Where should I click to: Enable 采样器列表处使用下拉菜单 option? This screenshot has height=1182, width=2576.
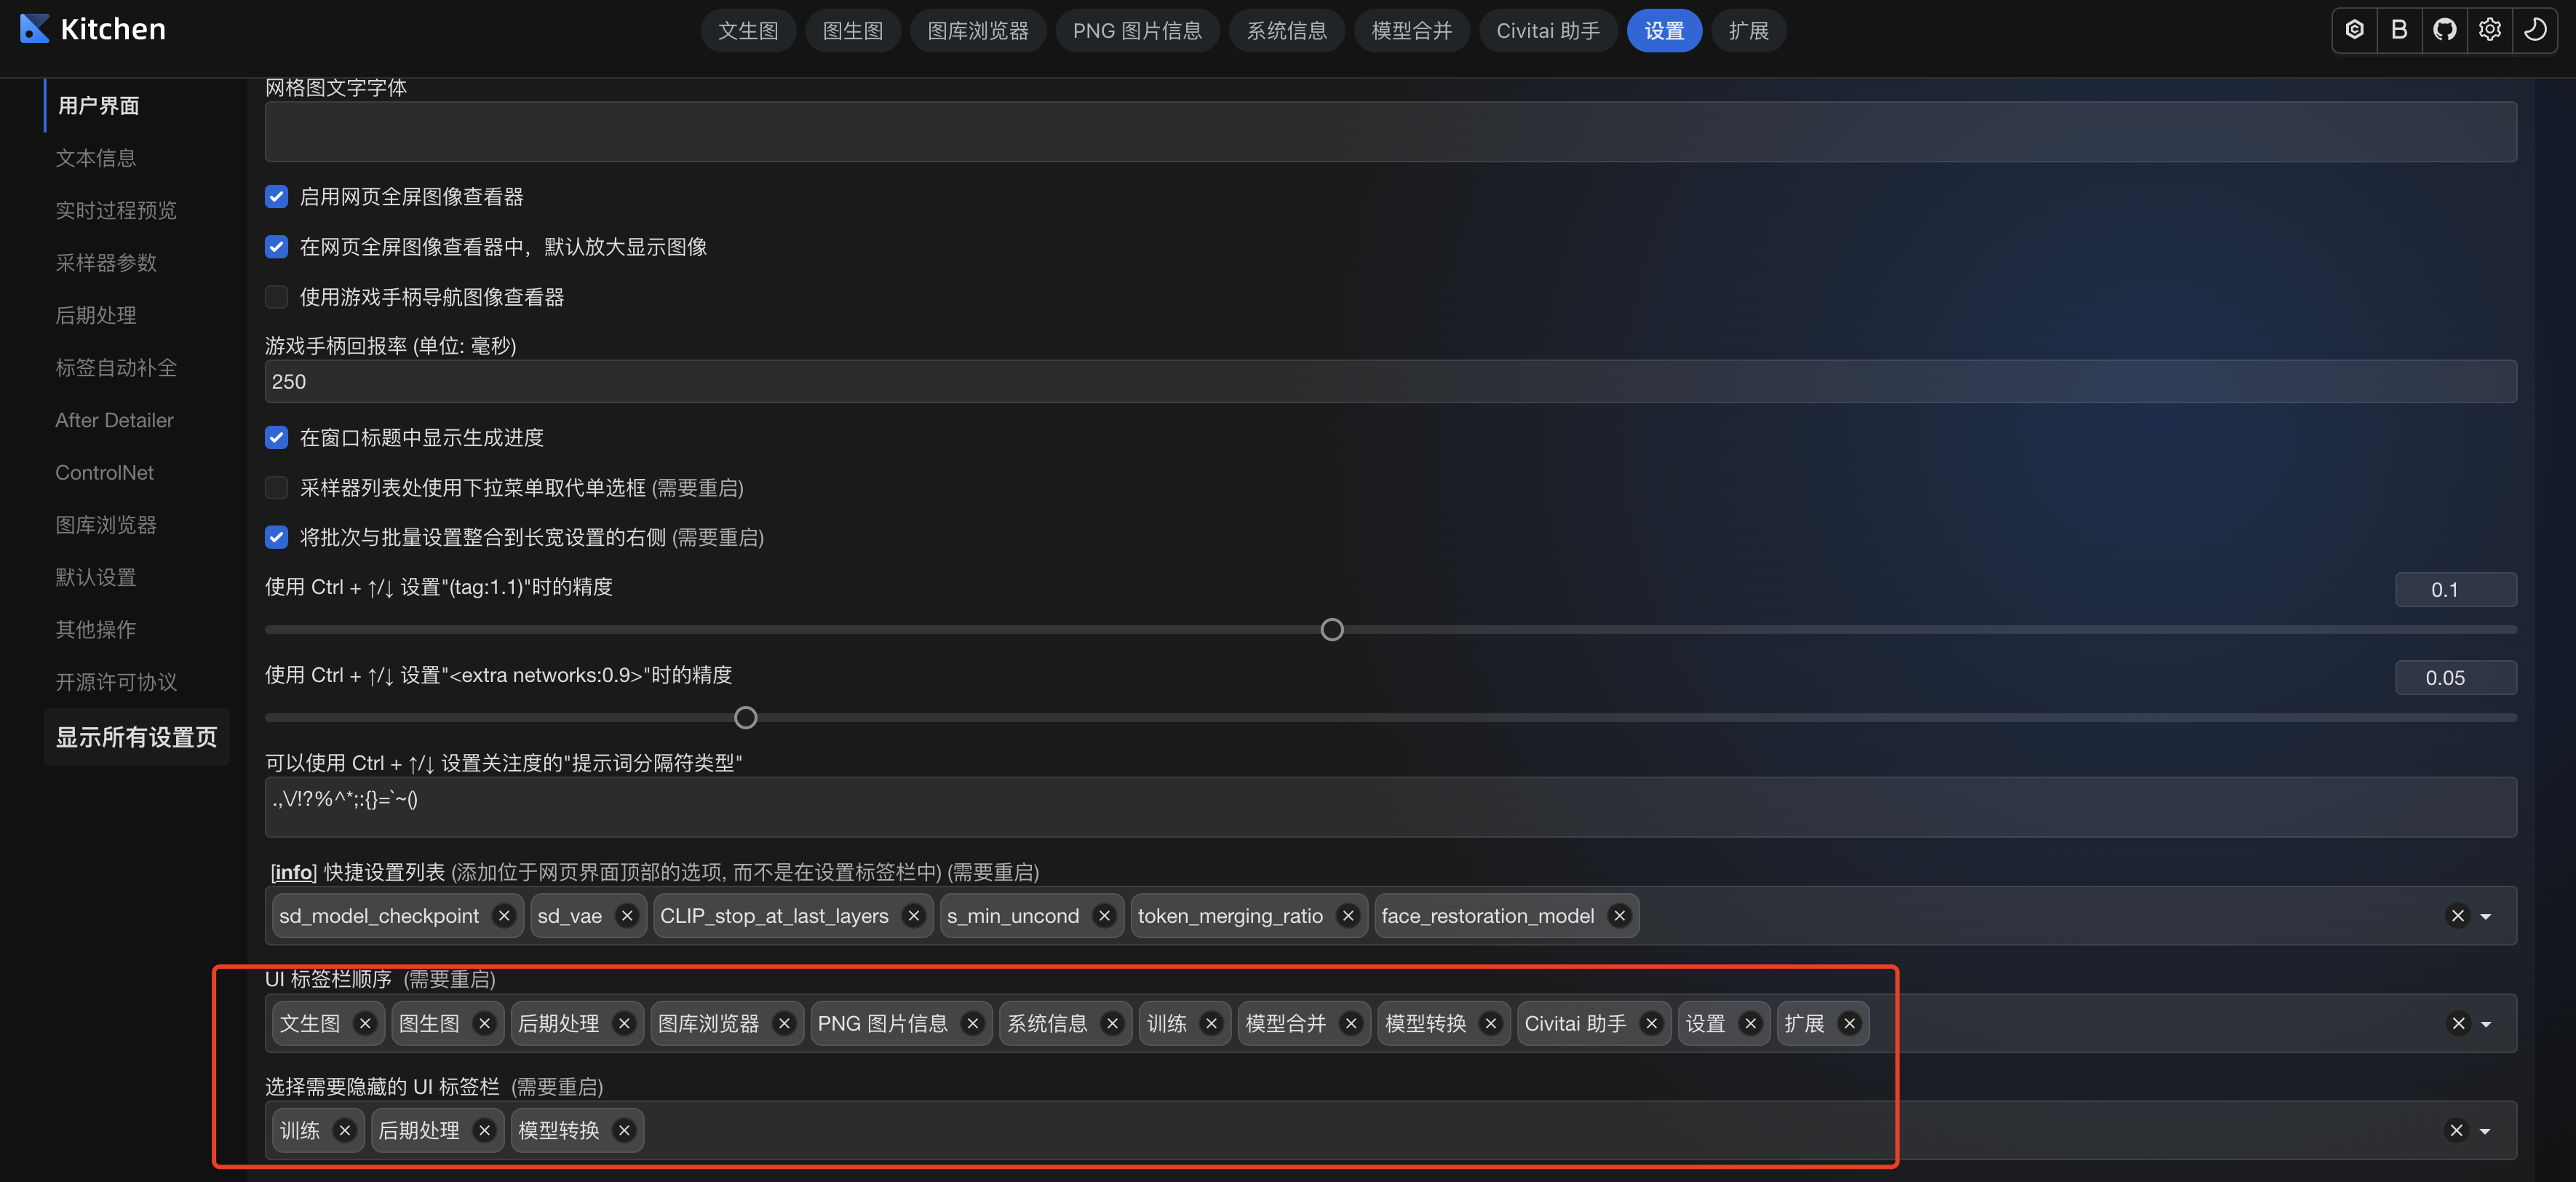tap(276, 487)
